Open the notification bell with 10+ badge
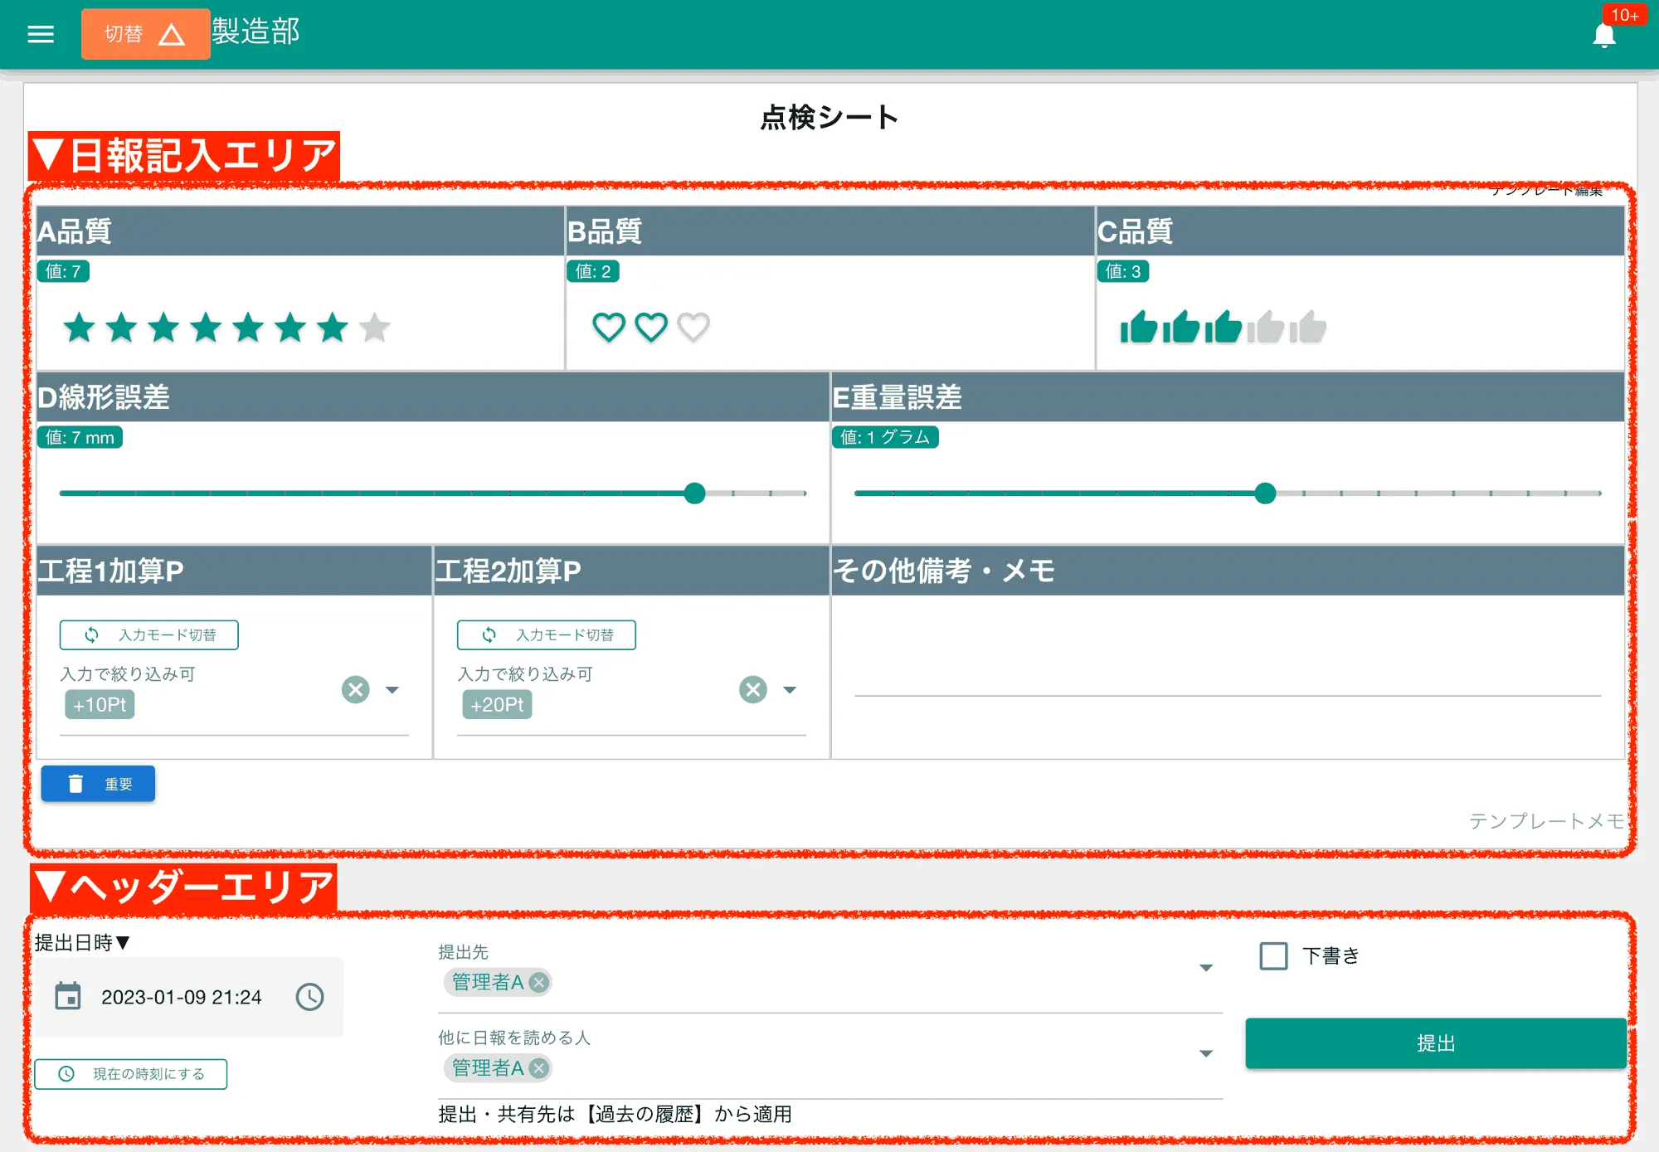The height and width of the screenshot is (1152, 1659). 1605,35
